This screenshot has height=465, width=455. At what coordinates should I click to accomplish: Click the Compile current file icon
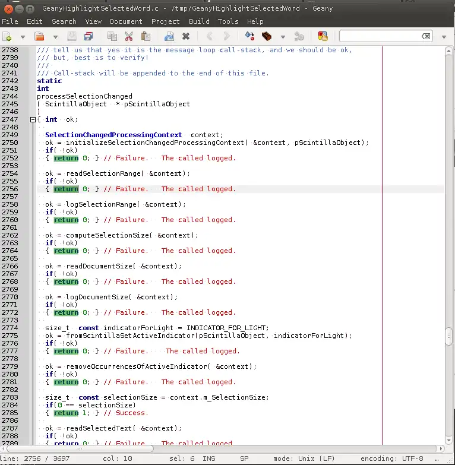tap(251, 37)
